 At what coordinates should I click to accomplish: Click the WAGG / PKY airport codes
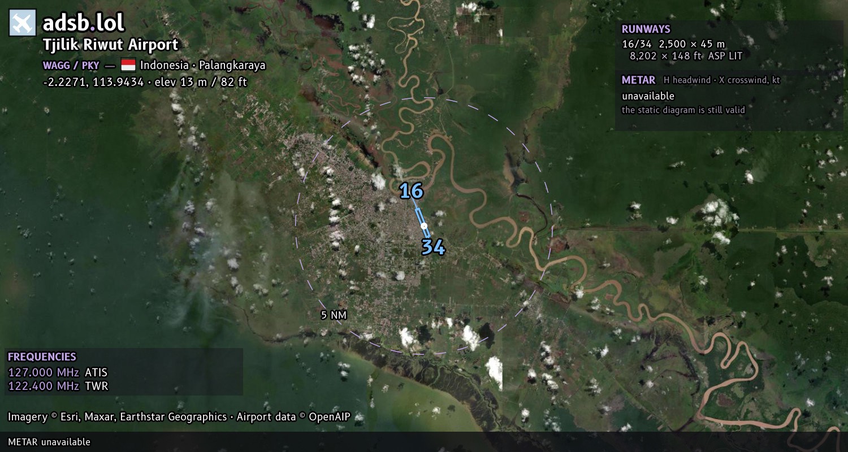(x=71, y=65)
